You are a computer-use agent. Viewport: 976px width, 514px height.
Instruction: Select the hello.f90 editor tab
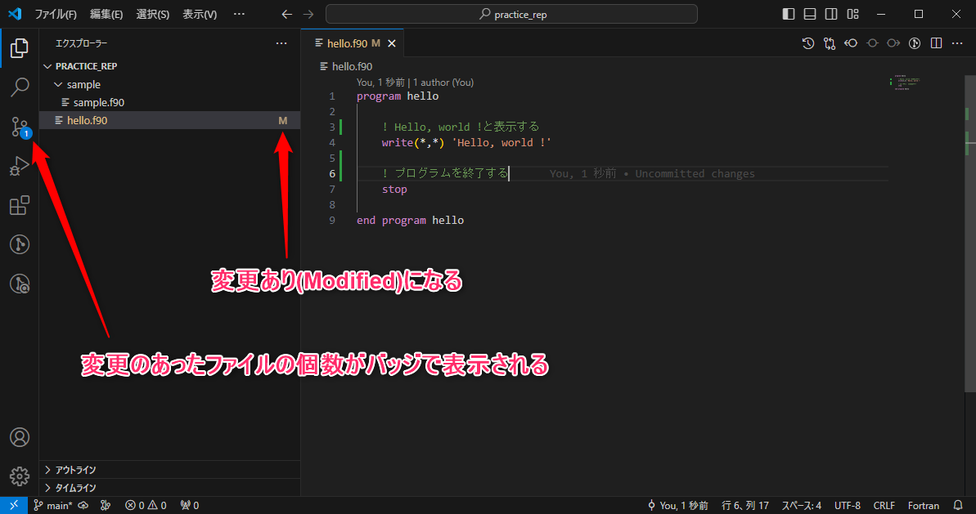click(x=353, y=43)
